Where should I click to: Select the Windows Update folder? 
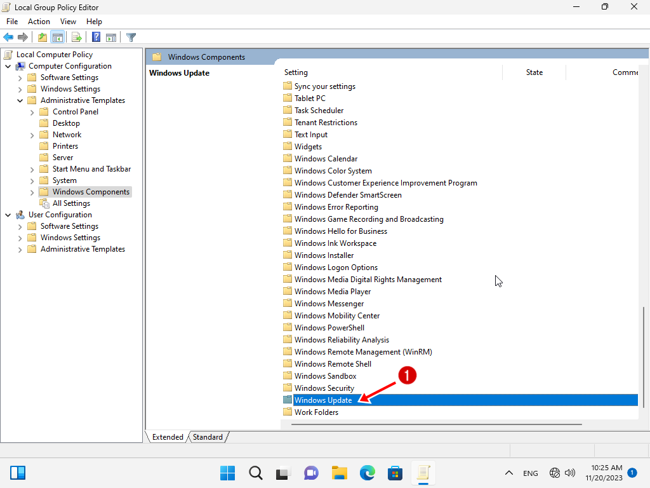tap(323, 400)
